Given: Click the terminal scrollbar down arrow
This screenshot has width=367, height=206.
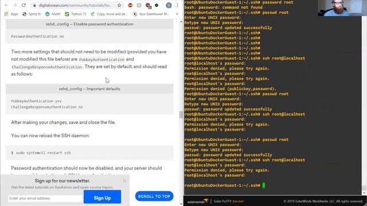Looking at the screenshot, I should [364, 193].
